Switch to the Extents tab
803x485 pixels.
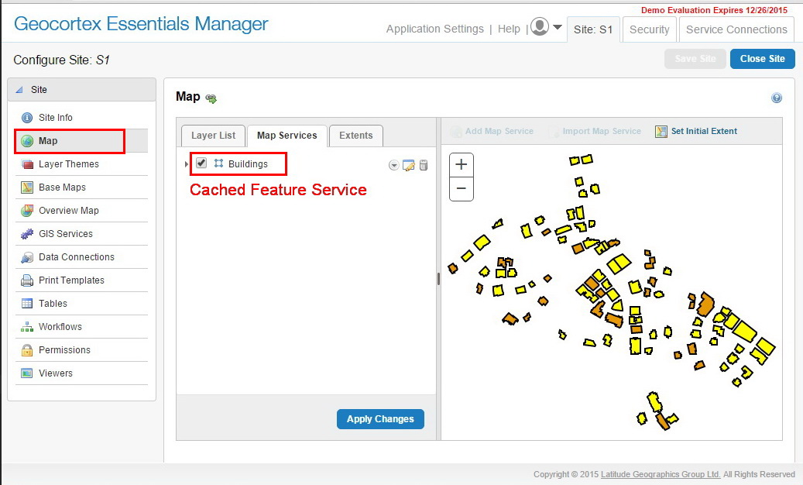coord(356,136)
